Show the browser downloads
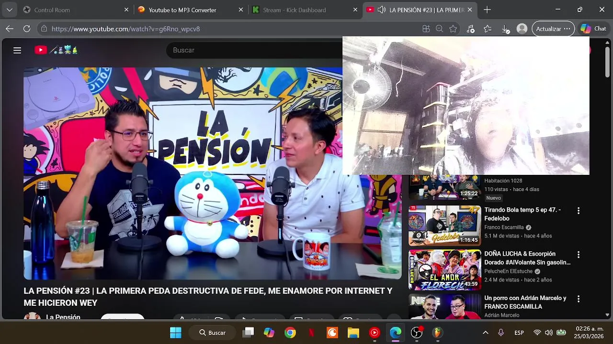Screen dimensions: 613x344 (506, 29)
